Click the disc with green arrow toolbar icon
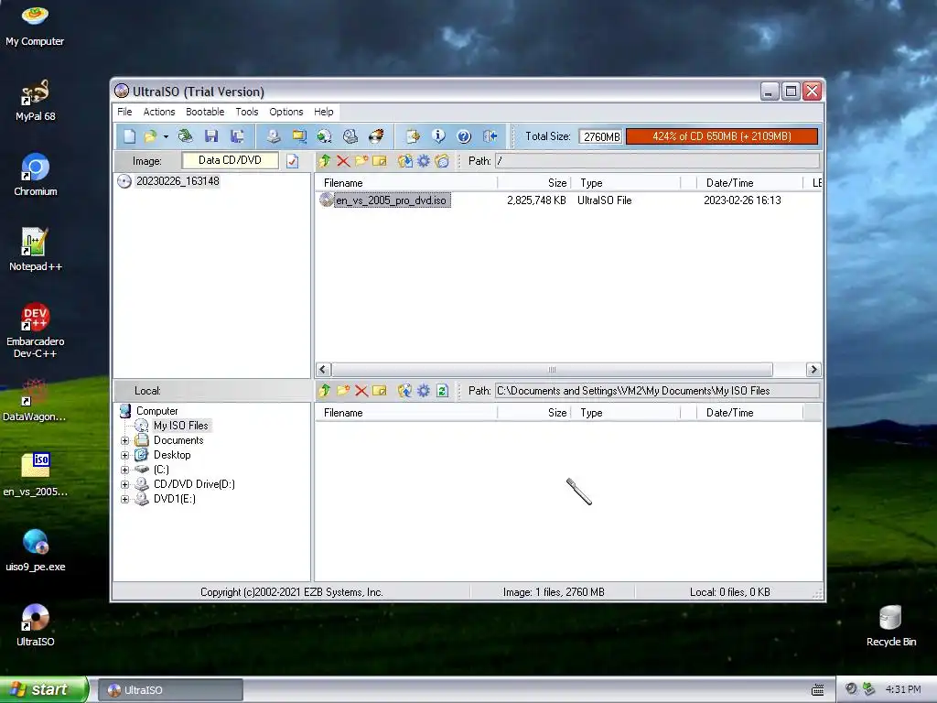 tap(325, 136)
